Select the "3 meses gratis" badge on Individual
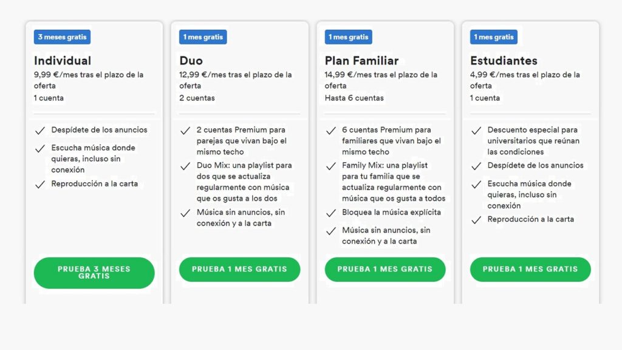622x350 pixels. (x=61, y=36)
